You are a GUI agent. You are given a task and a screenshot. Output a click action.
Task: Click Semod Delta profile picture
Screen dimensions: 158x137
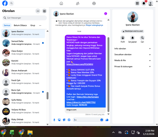tap(6, 43)
